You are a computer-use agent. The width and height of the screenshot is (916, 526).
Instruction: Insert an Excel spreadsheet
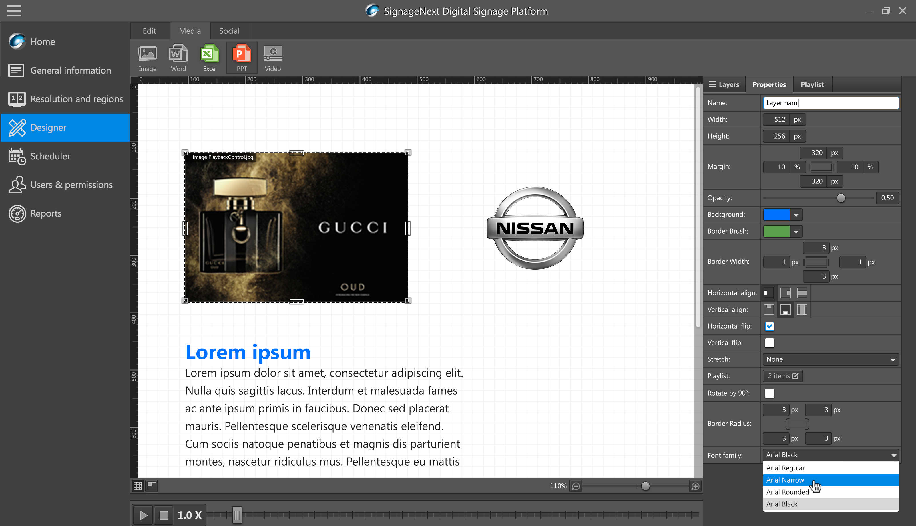pos(210,58)
